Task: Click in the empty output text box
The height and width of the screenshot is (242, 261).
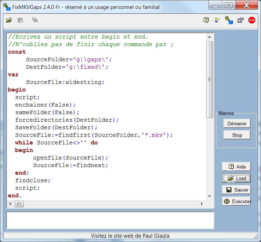Action: (x=110, y=220)
